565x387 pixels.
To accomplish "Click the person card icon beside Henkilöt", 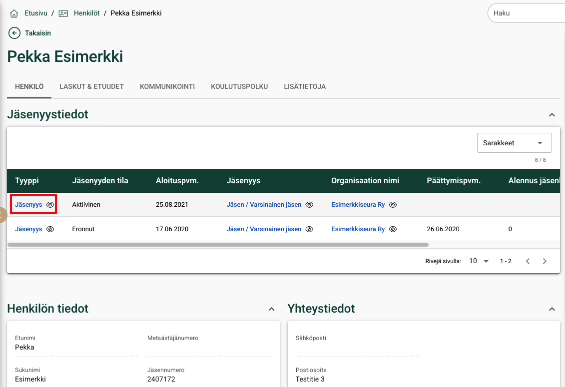I will [63, 13].
